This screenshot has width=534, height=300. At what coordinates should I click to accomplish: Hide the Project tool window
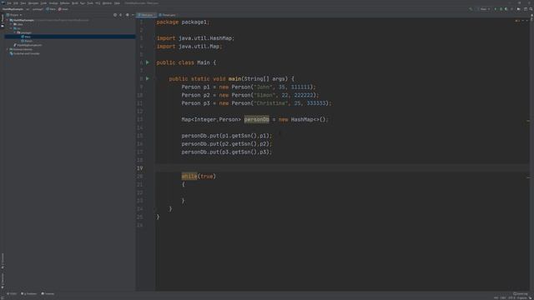tap(133, 15)
